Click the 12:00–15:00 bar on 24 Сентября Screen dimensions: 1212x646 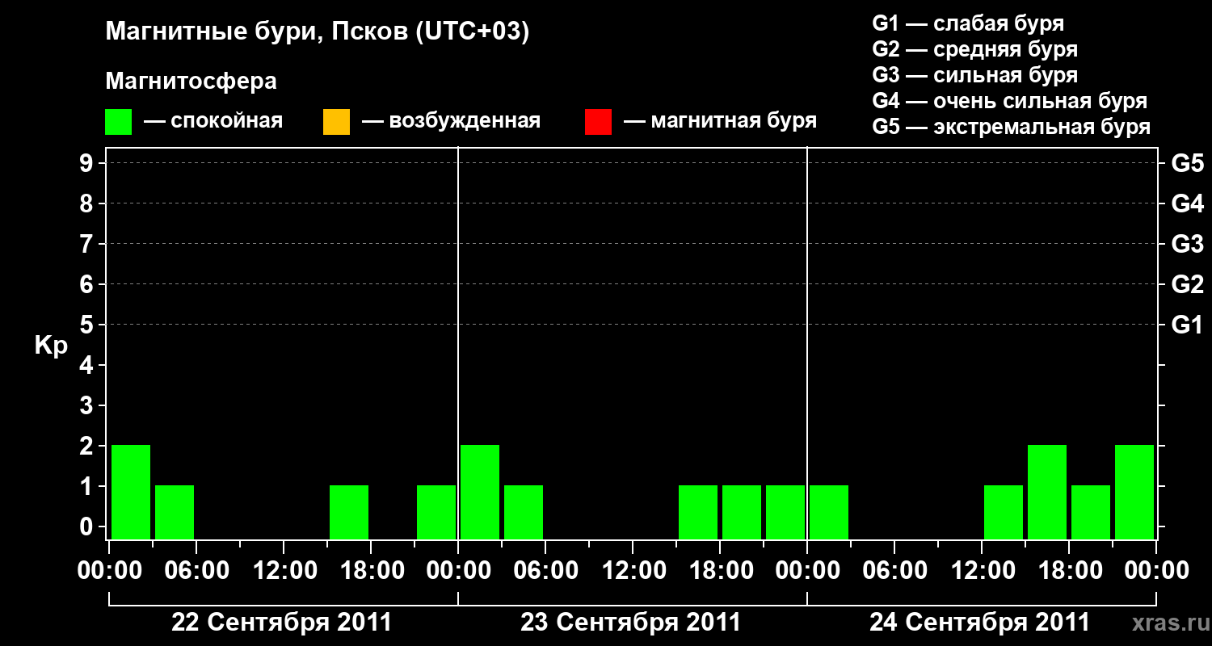coord(1004,512)
